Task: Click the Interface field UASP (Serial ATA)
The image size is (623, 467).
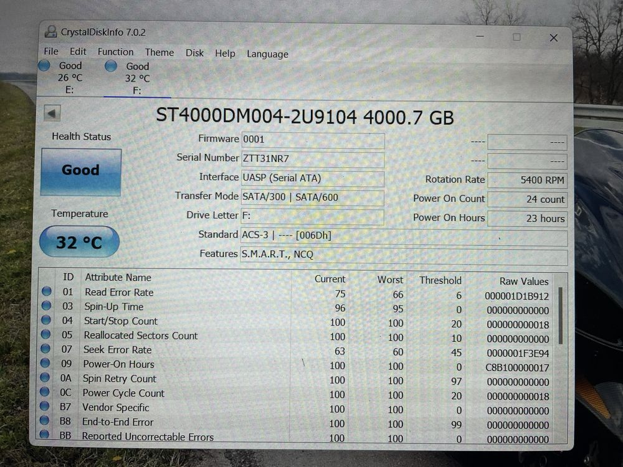Action: click(x=313, y=178)
